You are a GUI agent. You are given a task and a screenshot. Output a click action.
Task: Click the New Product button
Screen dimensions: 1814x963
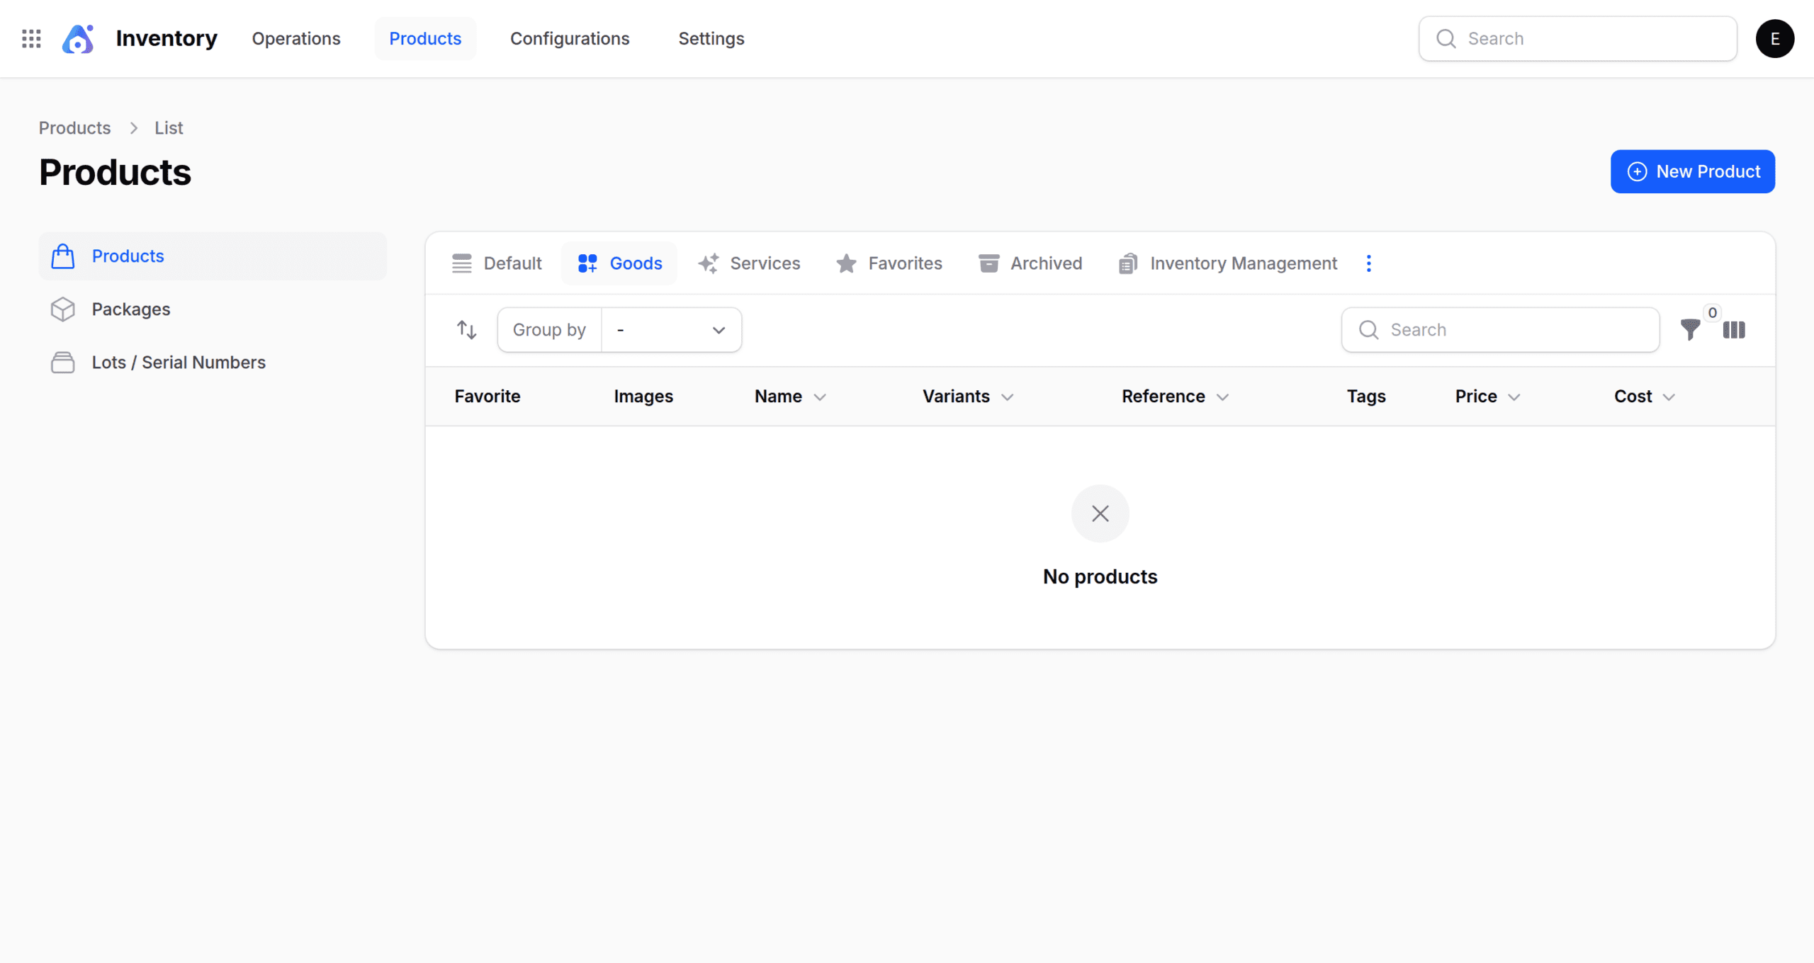point(1692,171)
